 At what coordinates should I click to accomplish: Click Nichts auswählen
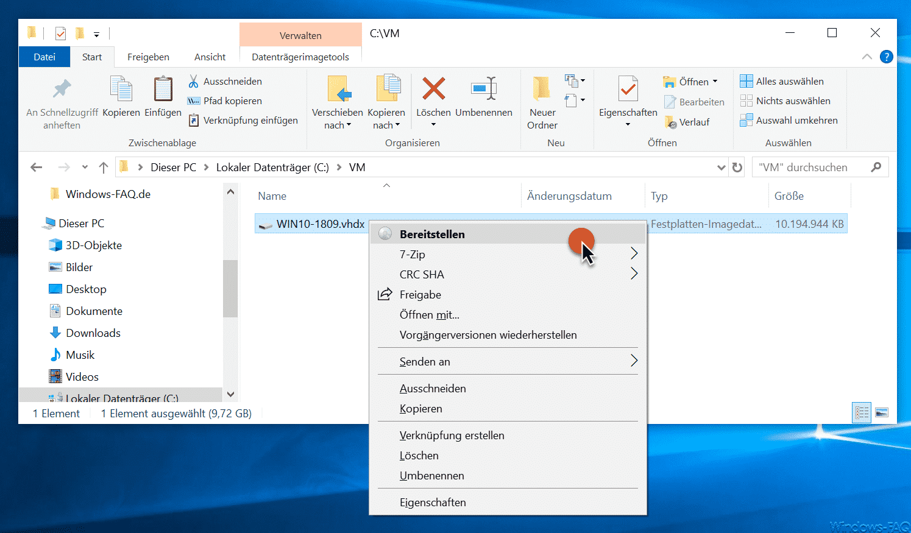(x=785, y=101)
